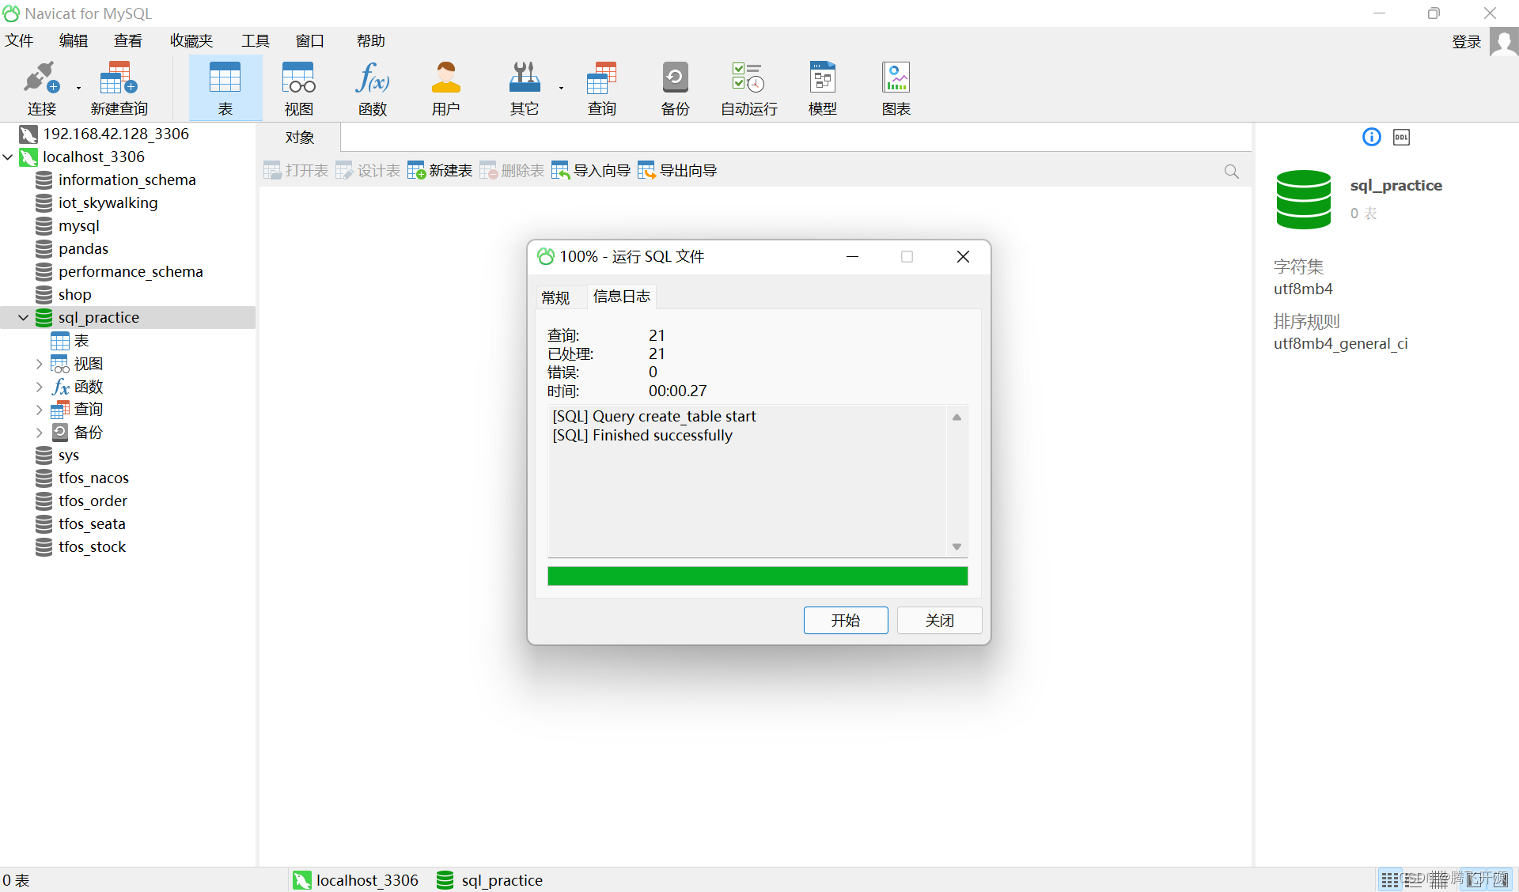
Task: Click the user avatar icon
Action: click(x=1503, y=41)
